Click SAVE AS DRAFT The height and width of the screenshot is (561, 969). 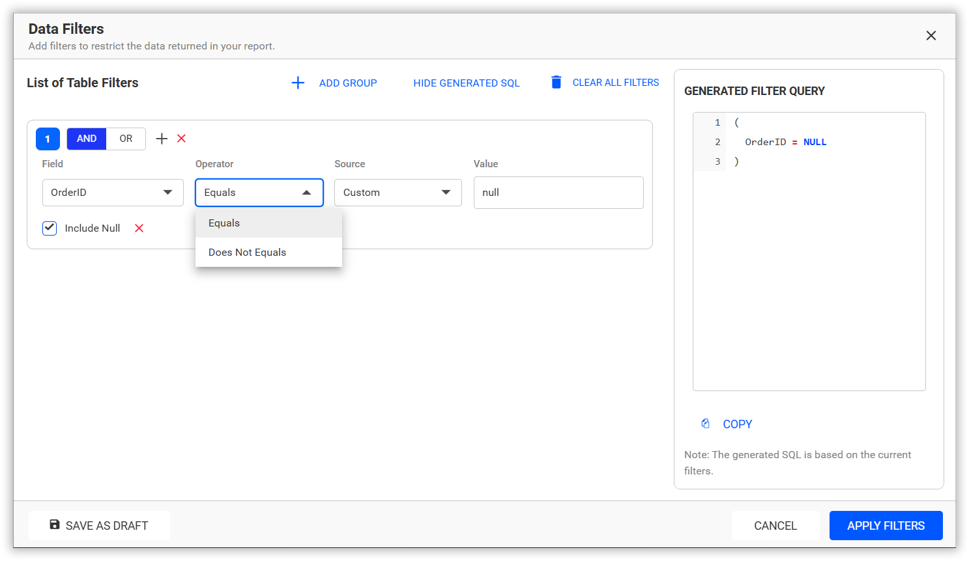(x=100, y=526)
